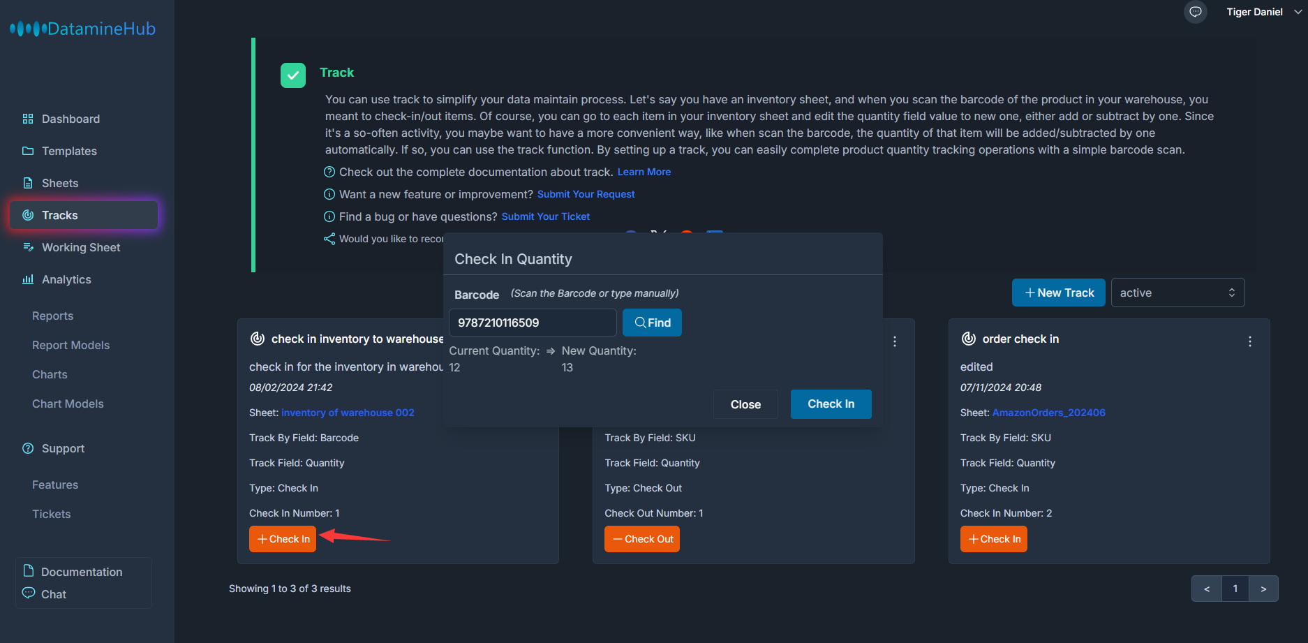Click the Check In Quantity dialog title
The image size is (1308, 643).
click(513, 259)
